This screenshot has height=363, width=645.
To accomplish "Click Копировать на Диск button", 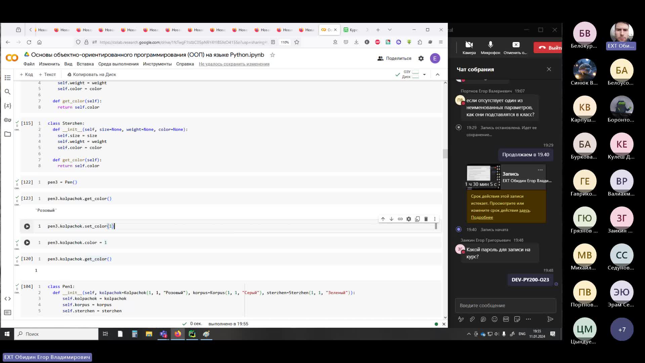I will click(x=91, y=75).
